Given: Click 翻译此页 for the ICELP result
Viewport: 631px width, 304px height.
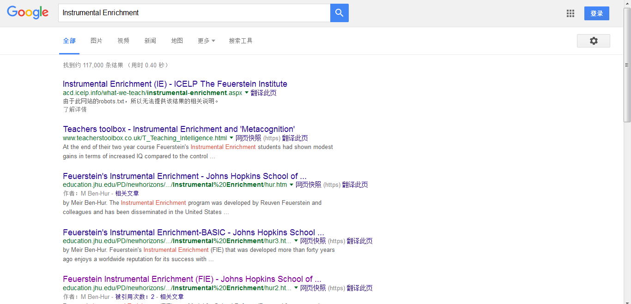Looking at the screenshot, I should pos(263,93).
